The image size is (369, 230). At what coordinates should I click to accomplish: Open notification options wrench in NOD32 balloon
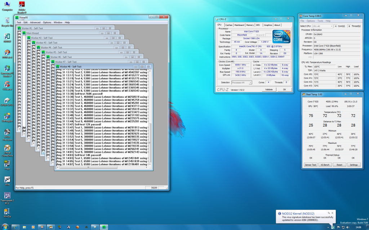click(x=329, y=213)
